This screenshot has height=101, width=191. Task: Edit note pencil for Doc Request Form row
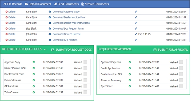(x=136, y=29)
